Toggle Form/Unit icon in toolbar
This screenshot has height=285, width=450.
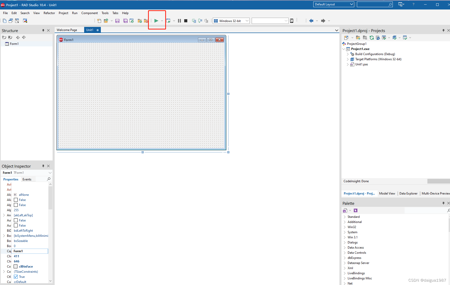[17, 21]
